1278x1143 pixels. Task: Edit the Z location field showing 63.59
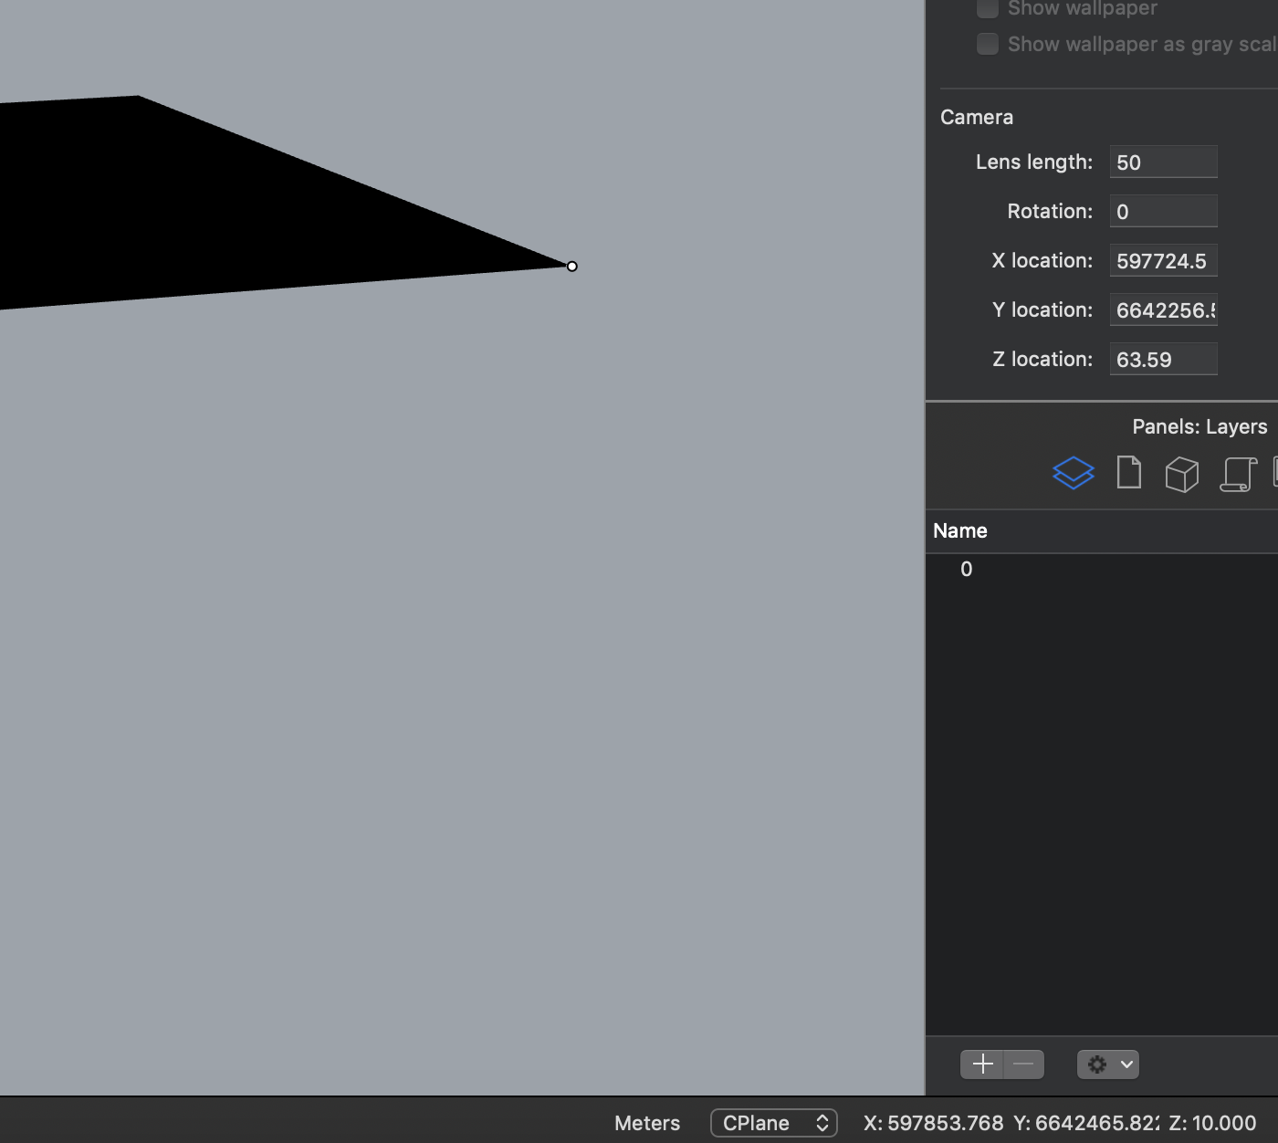1163,359
